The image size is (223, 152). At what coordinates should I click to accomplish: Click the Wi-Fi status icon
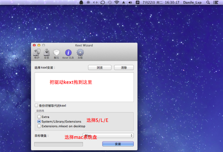click(116, 2)
